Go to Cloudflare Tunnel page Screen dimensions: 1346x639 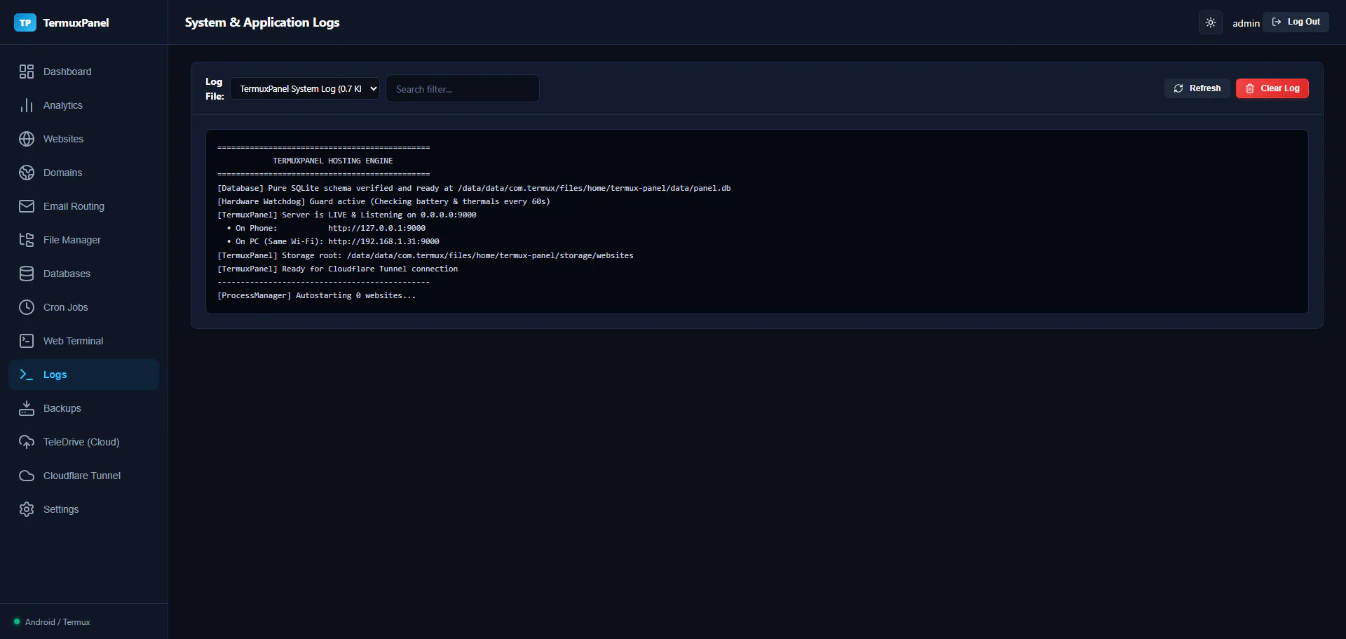tap(84, 476)
